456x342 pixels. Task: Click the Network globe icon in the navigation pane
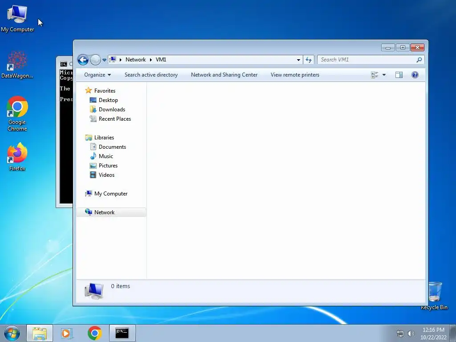(89, 212)
